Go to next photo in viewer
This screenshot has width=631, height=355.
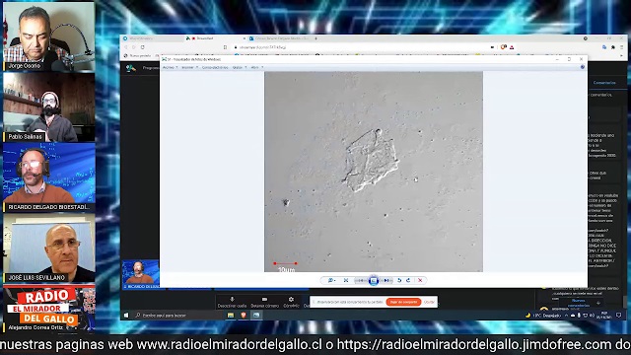pos(386,280)
